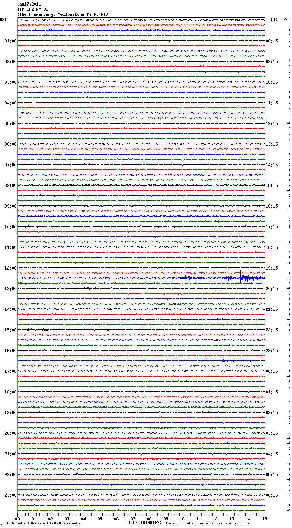
Task: Click the 02:15 UTC time label
Action: point(272,413)
